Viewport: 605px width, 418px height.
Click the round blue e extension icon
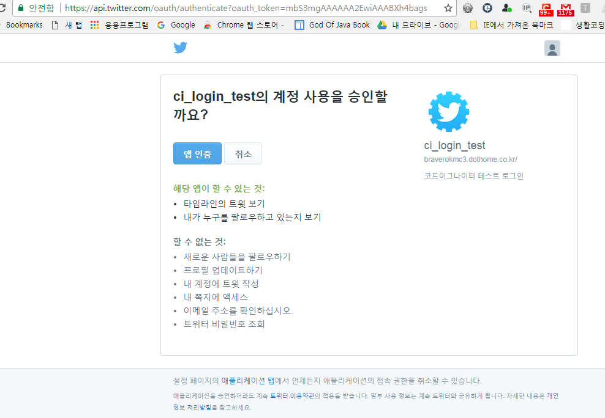(487, 8)
